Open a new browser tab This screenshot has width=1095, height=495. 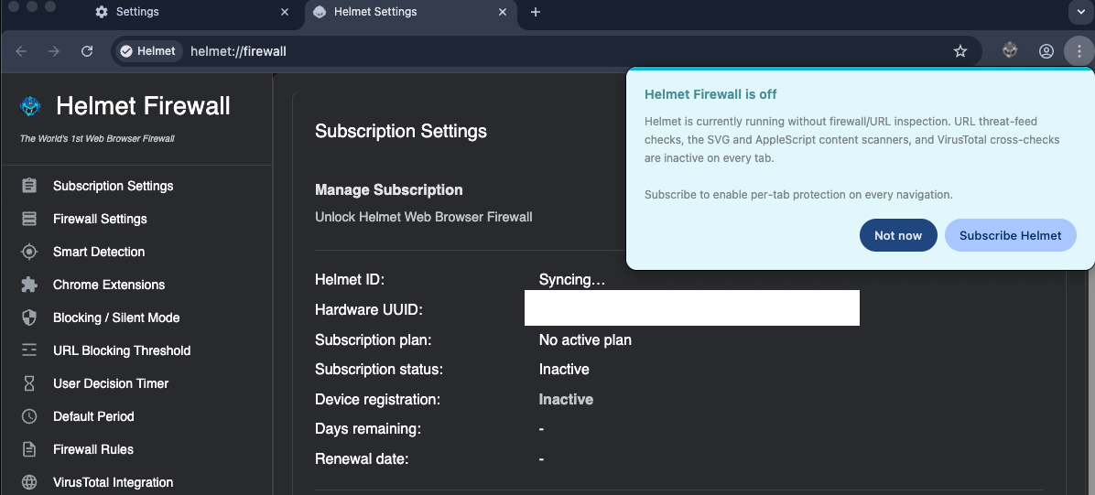(x=535, y=12)
